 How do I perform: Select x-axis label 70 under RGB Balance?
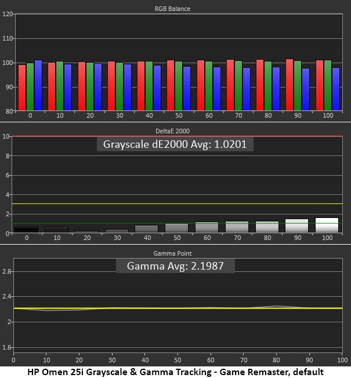tap(238, 115)
